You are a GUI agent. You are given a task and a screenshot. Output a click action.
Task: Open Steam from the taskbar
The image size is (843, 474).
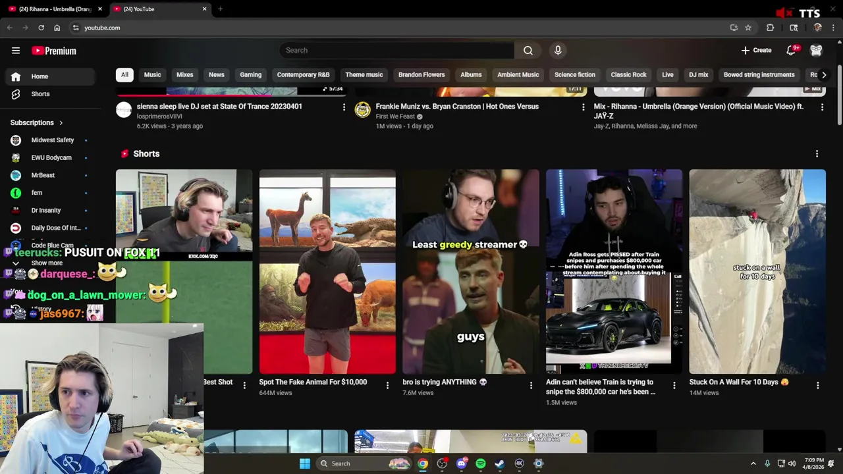[500, 463]
